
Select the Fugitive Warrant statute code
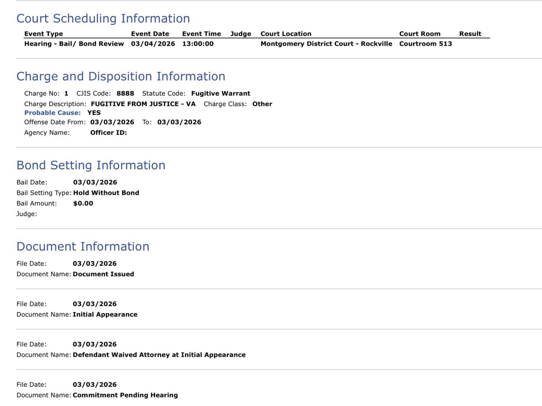click(x=220, y=94)
